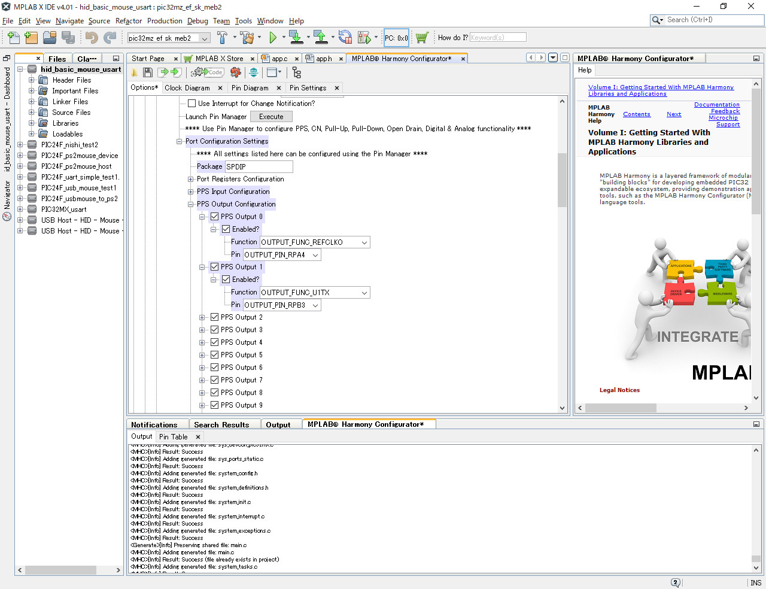Click the Harmony window layout icon
766x589 pixels.
pyautogui.click(x=272, y=72)
